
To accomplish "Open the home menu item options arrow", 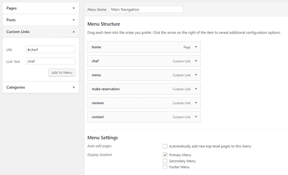I will [x=196, y=47].
